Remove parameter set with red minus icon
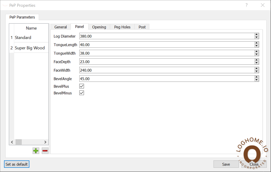Image resolution: width=271 pixels, height=172 pixels. coord(45,151)
